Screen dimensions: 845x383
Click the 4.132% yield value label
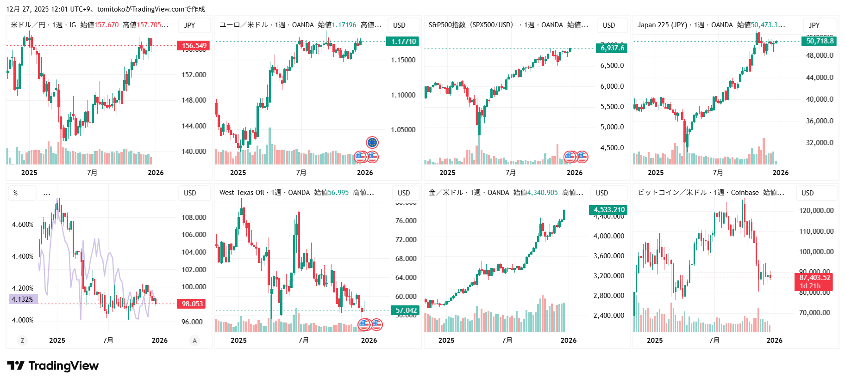tap(23, 299)
